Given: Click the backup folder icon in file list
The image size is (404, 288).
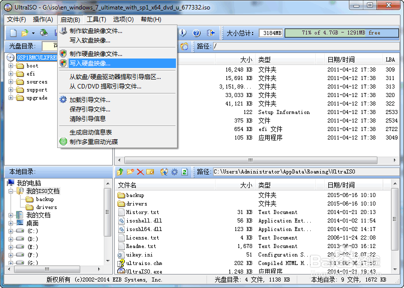Looking at the screenshot, I should pyautogui.click(x=121, y=195).
